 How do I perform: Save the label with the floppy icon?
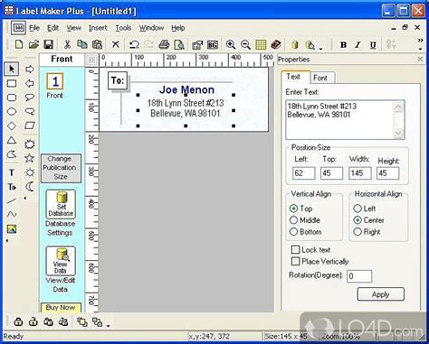pos(49,44)
